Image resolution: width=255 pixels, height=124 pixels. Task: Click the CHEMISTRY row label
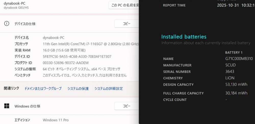pos(173,78)
